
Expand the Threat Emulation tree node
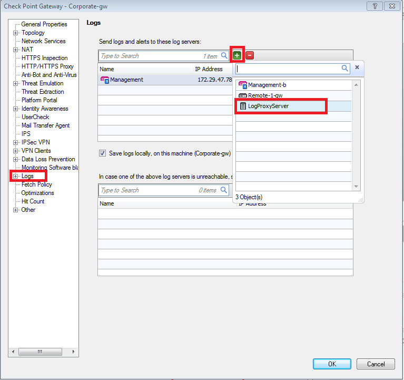click(15, 83)
